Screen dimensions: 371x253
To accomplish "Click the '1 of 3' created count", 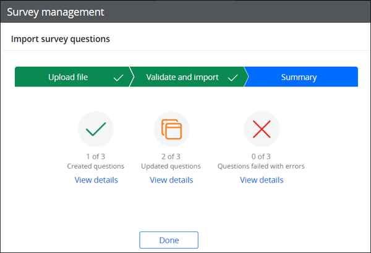I will coord(96,156).
